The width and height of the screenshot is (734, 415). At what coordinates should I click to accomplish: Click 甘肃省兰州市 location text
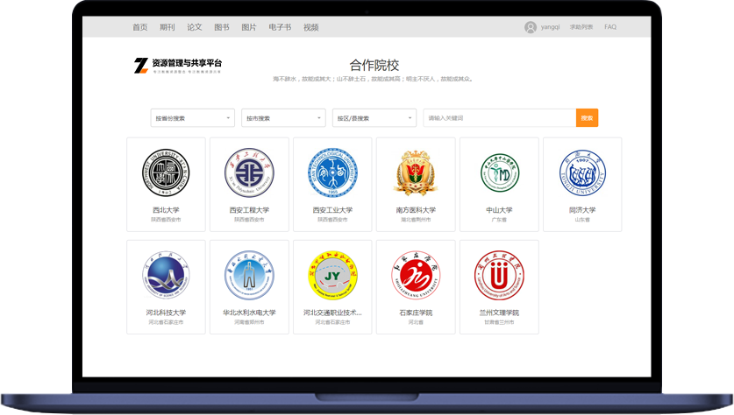click(499, 322)
